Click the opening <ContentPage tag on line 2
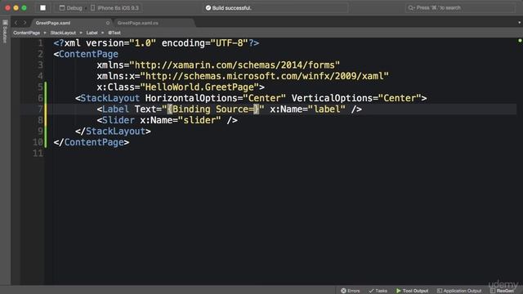The height and width of the screenshot is (294, 523). pyautogui.click(x=86, y=54)
